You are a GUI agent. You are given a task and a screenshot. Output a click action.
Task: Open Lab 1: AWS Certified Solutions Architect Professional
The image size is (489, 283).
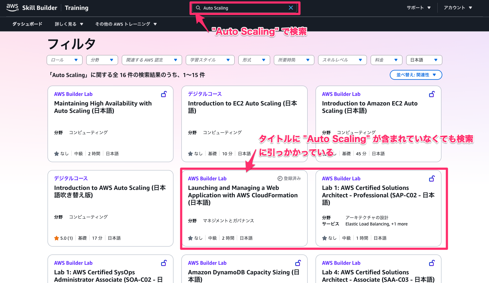tap(378, 195)
